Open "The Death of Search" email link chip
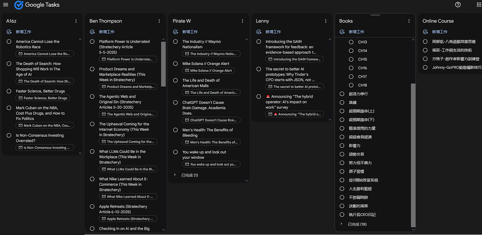The image size is (482, 235). tap(44, 81)
